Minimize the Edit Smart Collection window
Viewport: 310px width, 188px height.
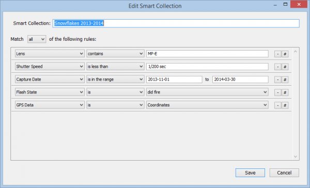(275, 5)
